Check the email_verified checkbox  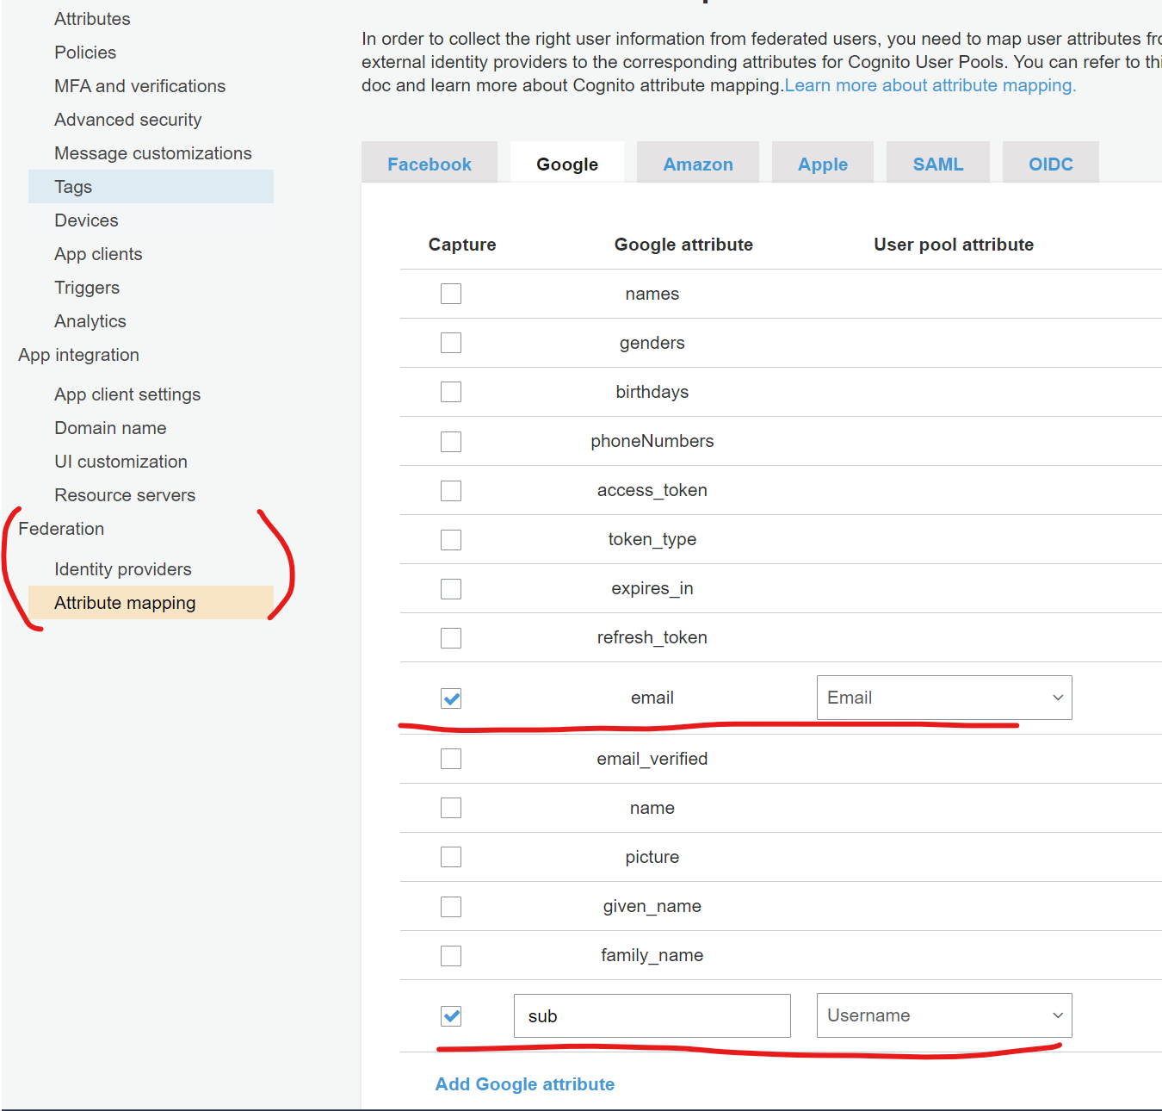451,759
